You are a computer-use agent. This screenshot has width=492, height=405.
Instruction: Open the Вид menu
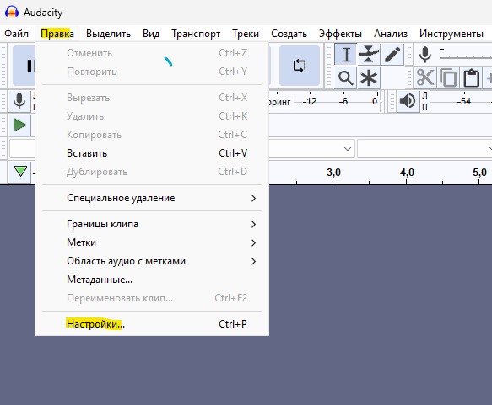point(151,34)
